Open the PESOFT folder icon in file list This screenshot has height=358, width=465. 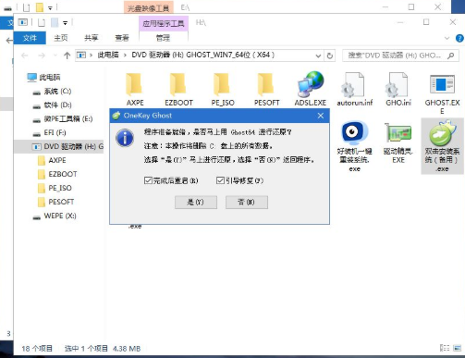[266, 84]
